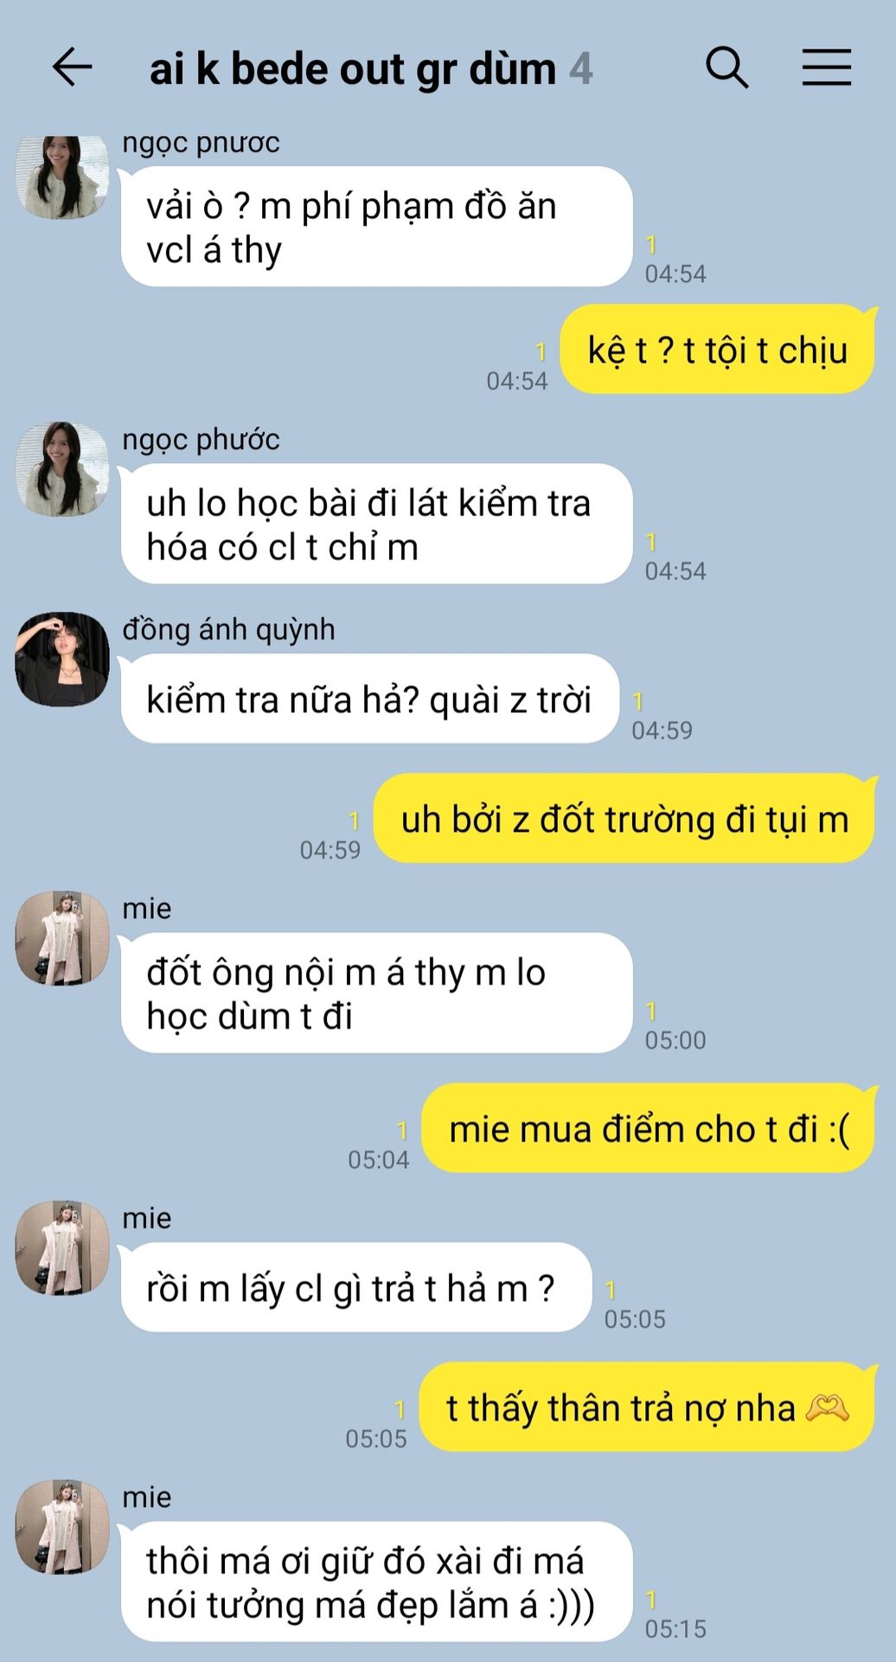This screenshot has width=896, height=1662.
Task: Open the hamburger menu icon
Action: tap(826, 68)
